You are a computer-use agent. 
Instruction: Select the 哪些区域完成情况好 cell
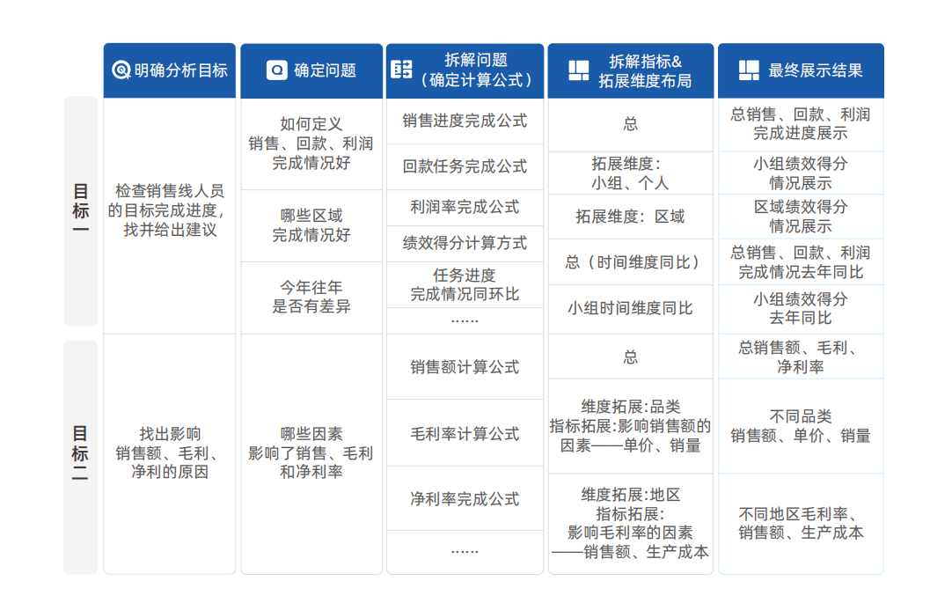tap(311, 225)
